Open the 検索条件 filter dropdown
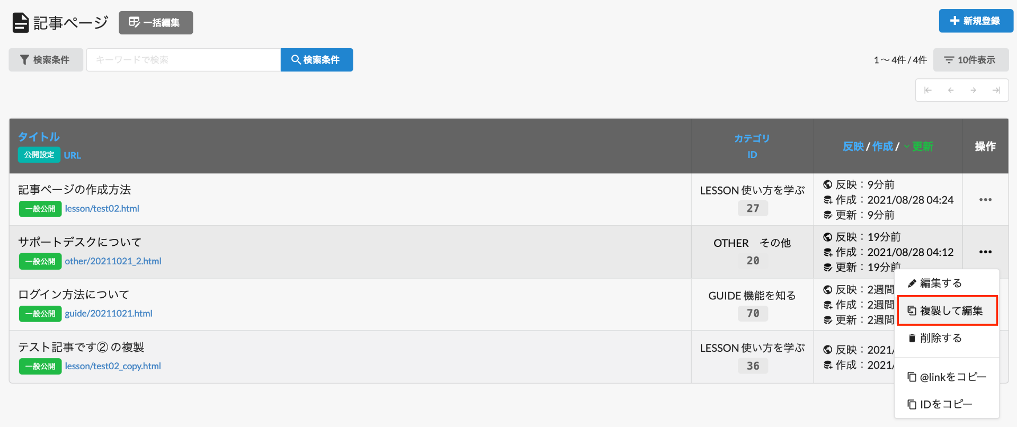 (x=46, y=60)
